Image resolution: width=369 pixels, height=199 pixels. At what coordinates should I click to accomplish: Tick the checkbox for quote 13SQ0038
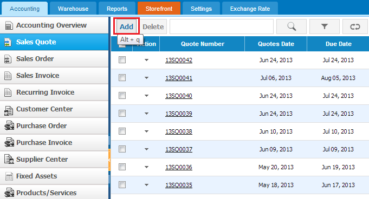[x=122, y=131]
